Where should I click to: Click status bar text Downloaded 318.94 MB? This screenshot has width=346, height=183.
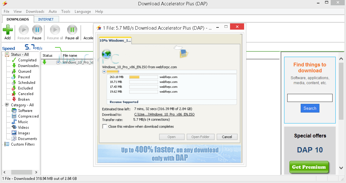pos(39,179)
